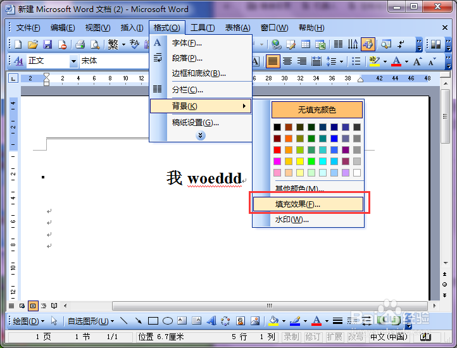
Task: Open the Fill Color dropdown arrow on drawing toolbar
Action: [x=284, y=321]
